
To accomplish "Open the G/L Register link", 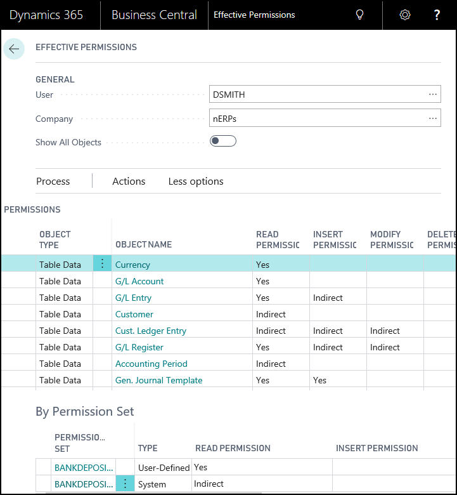I will pos(139,347).
